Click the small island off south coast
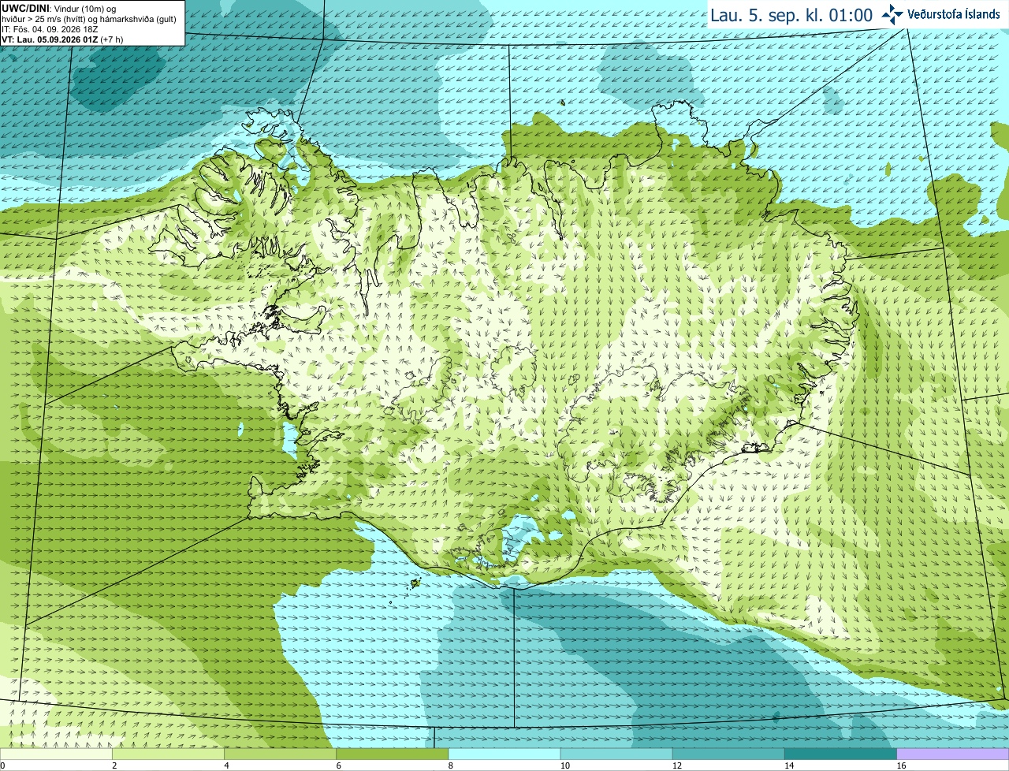The height and width of the screenshot is (771, 1009). pyautogui.click(x=415, y=583)
